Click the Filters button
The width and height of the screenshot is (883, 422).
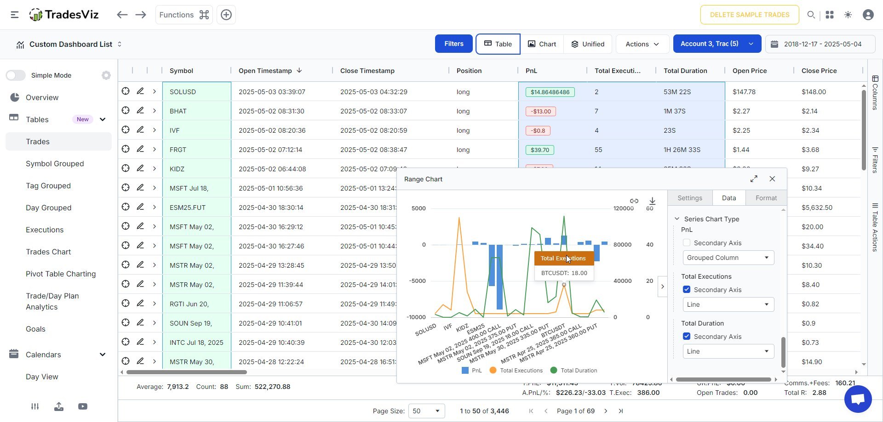[x=454, y=44]
